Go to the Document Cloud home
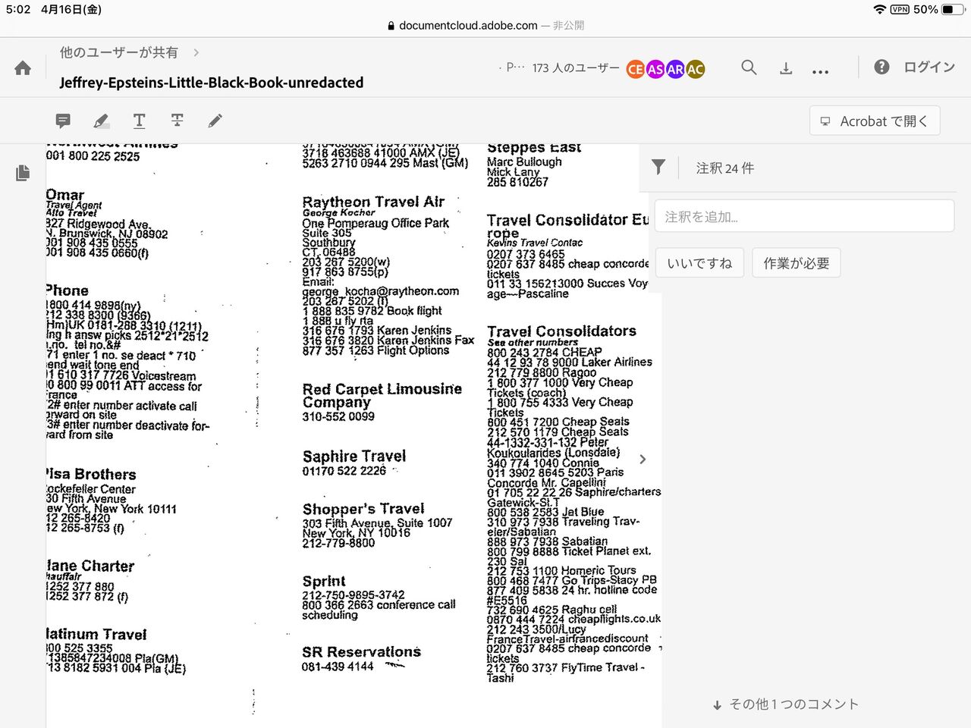Image resolution: width=971 pixels, height=728 pixels. [23, 68]
